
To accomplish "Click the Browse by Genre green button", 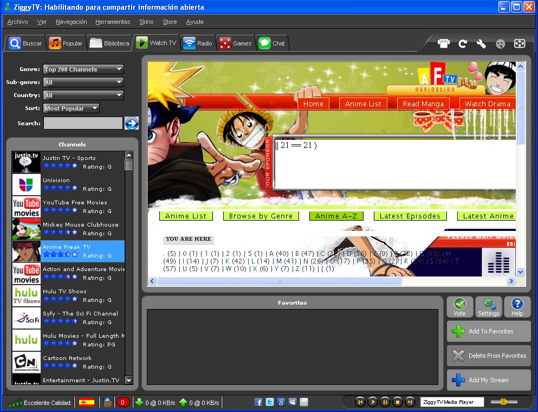I will pyautogui.click(x=261, y=216).
